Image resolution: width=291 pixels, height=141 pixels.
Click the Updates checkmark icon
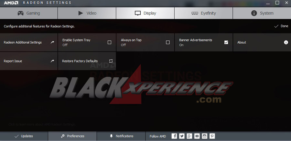tap(16, 136)
